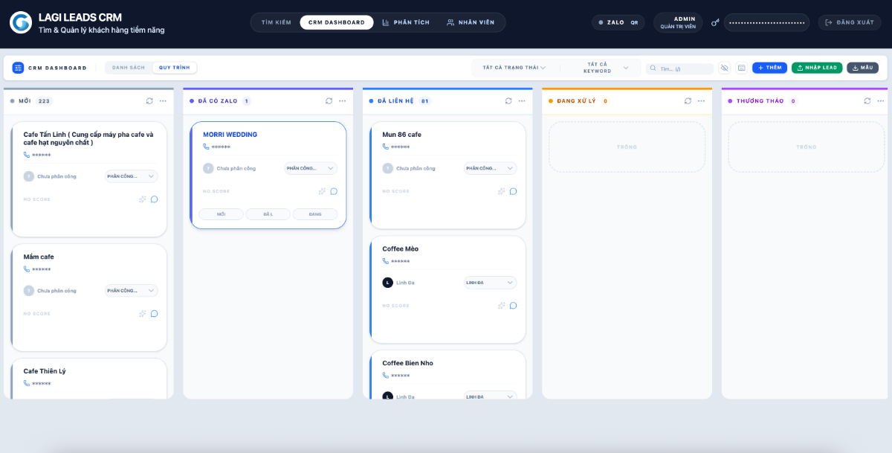Screen dimensions: 892x453
Task: Click the phone icon on the Cafe Thiên Lý card
Action: 27,384
